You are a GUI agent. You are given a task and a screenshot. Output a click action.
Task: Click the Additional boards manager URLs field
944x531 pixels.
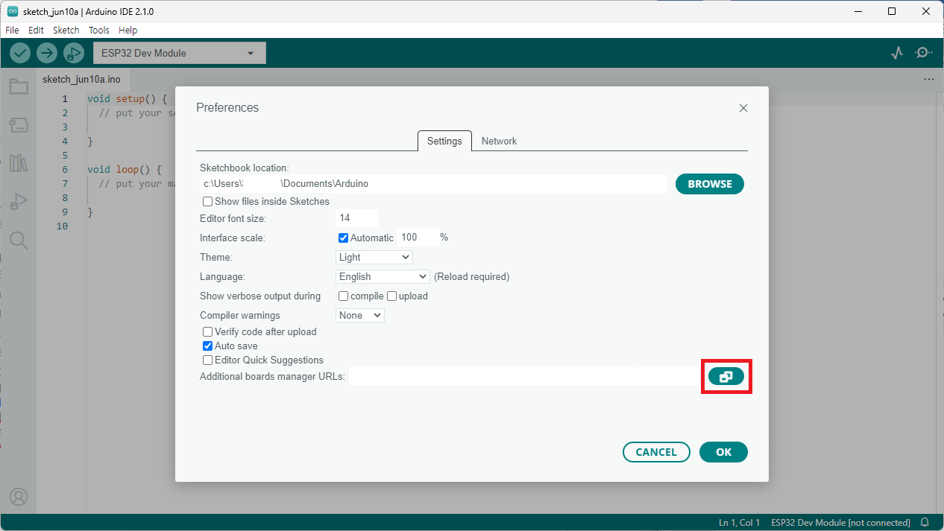pyautogui.click(x=525, y=377)
